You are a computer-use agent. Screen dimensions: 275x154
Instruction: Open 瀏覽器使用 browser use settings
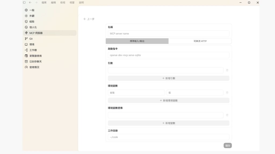[x=35, y=56]
